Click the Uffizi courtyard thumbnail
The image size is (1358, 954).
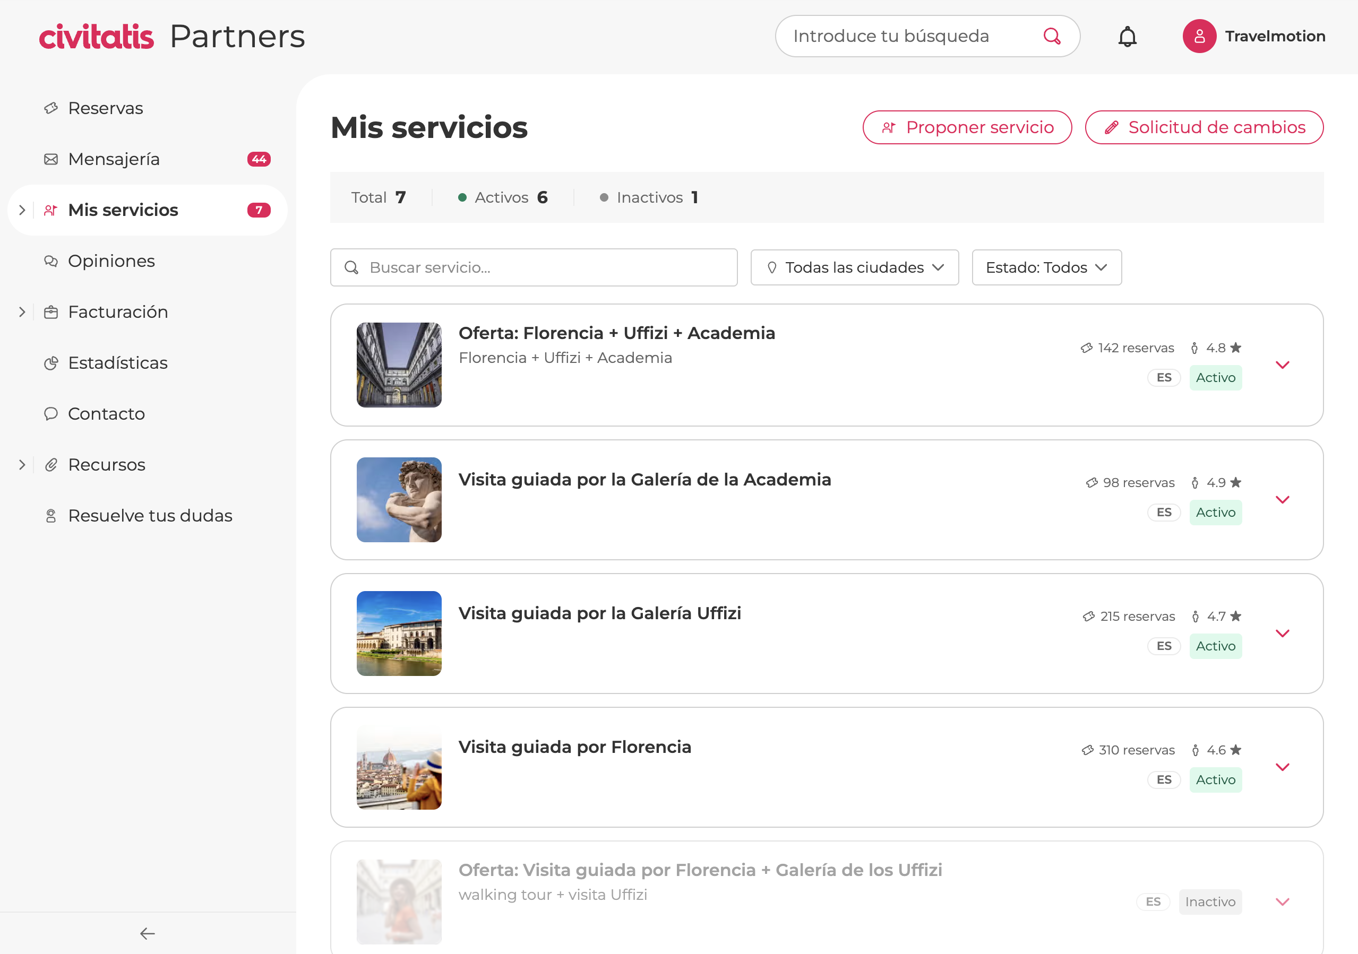pyautogui.click(x=399, y=365)
